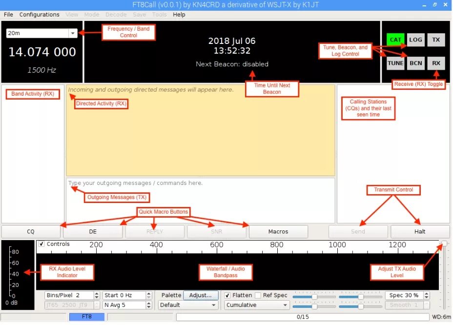
Task: Toggle the TX button
Action: point(436,40)
